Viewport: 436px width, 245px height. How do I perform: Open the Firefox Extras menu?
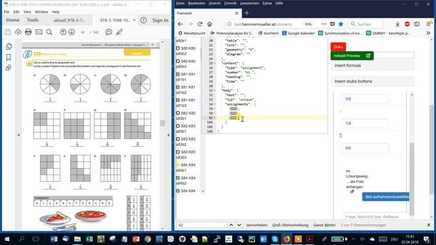click(x=267, y=3)
